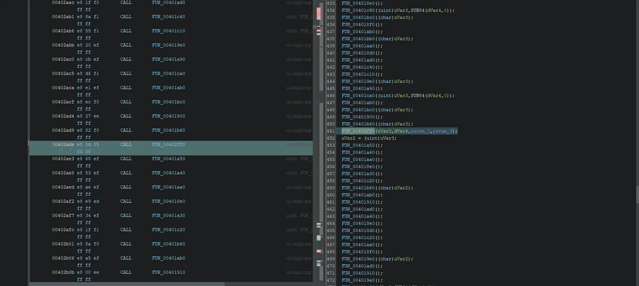Click FUN_00402ff0 operand in highlighted listing row
Viewport: 639px width, 286px height.
coord(168,145)
